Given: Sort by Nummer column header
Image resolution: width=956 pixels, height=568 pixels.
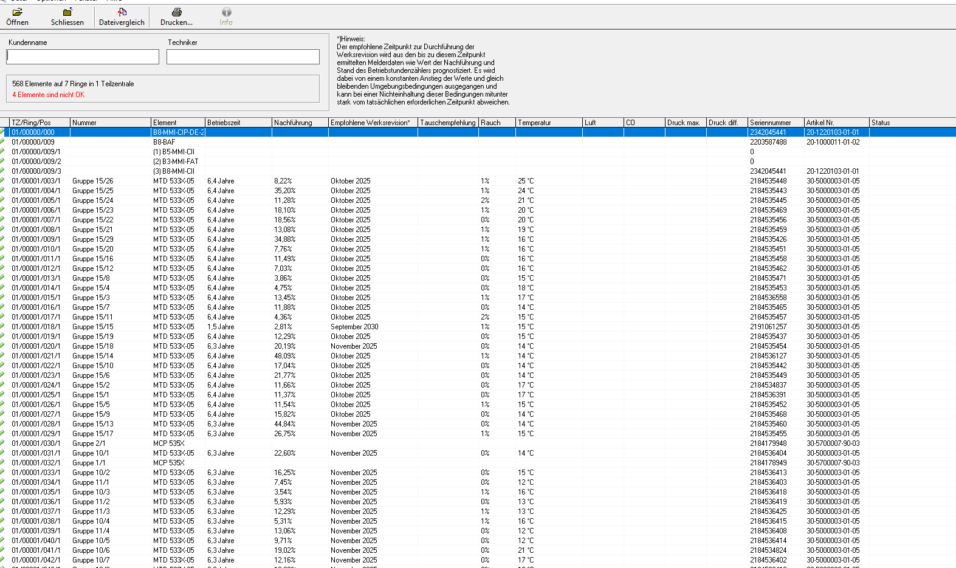Looking at the screenshot, I should pyautogui.click(x=111, y=123).
